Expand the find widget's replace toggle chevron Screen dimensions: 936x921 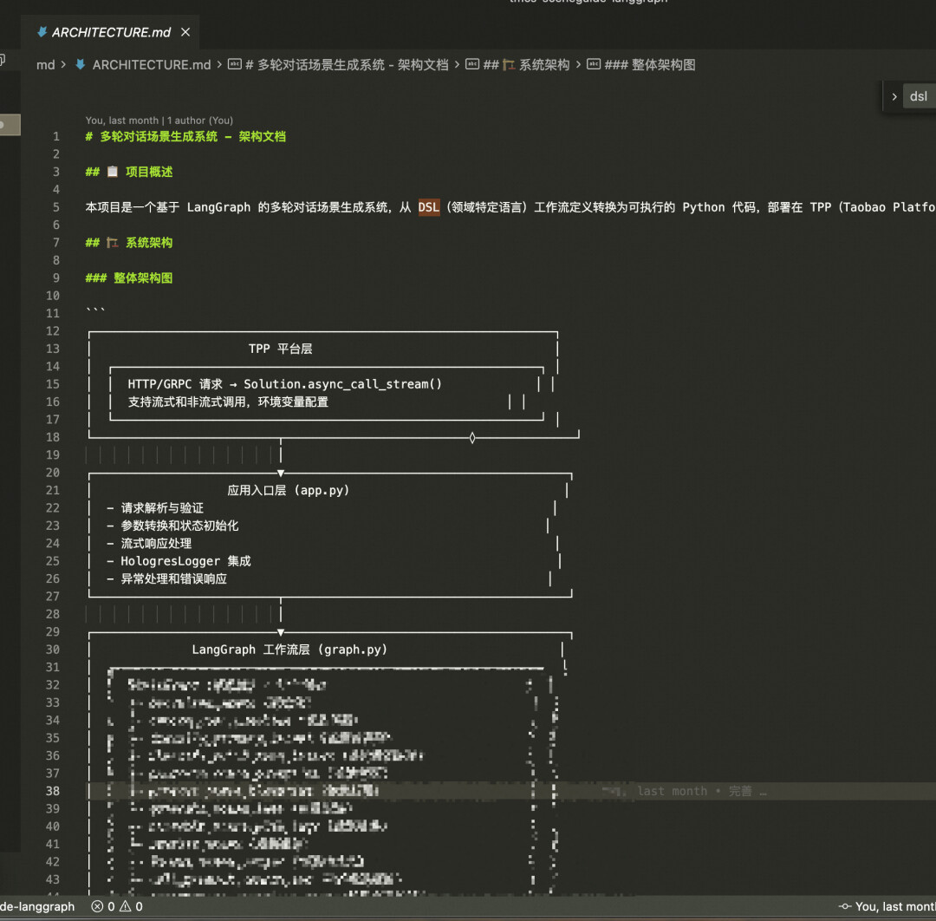pos(894,97)
